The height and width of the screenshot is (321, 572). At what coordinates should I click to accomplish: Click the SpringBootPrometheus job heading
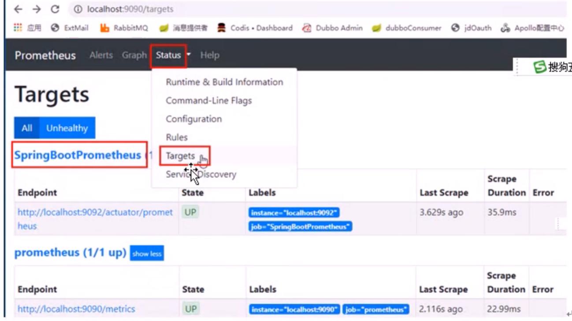pyautogui.click(x=78, y=155)
